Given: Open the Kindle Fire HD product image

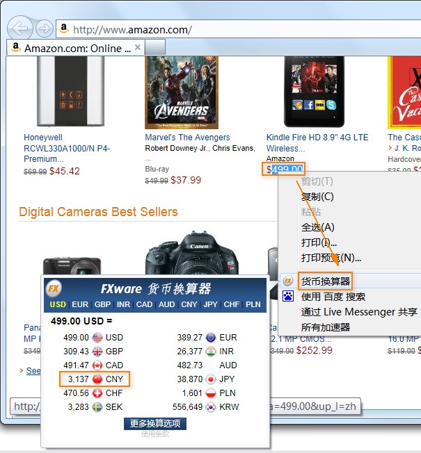Looking at the screenshot, I should pos(315,91).
